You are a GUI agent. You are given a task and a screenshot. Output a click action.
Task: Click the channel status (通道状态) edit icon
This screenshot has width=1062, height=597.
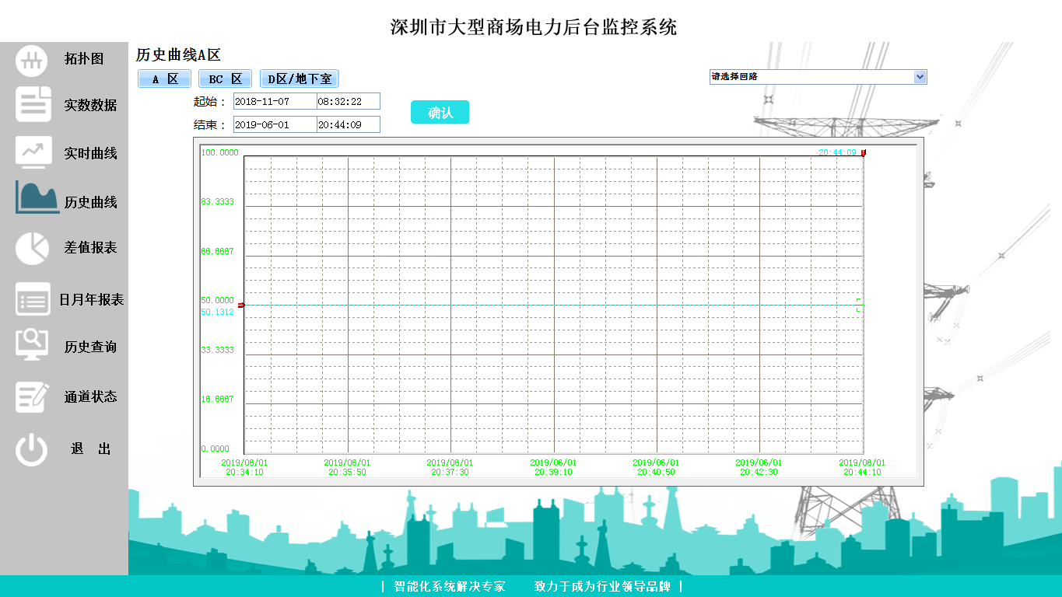33,396
